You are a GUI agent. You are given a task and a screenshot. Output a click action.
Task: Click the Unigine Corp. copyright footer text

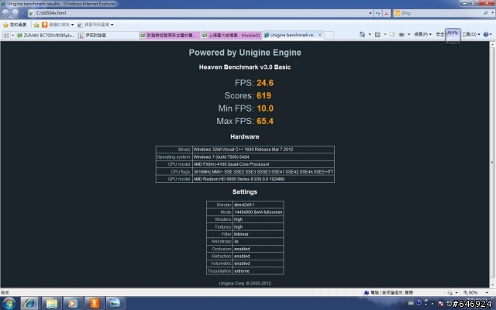coord(245,284)
